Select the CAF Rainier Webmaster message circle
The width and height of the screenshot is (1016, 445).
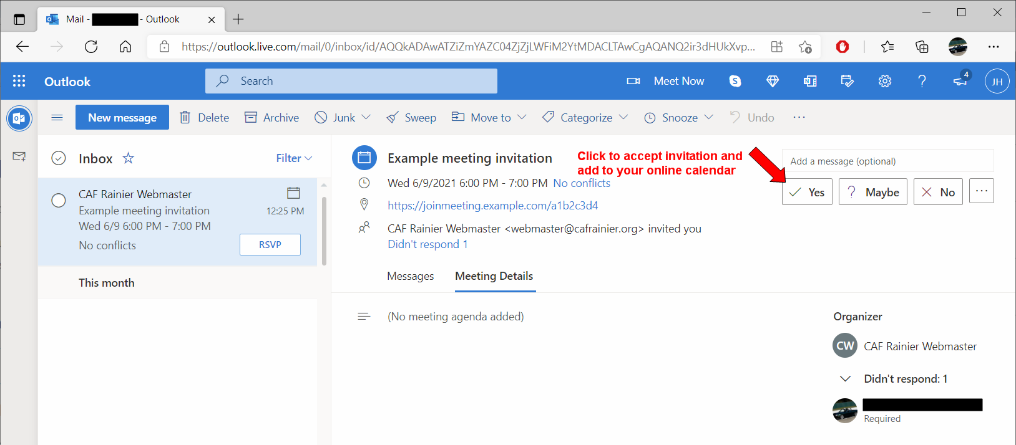(59, 200)
